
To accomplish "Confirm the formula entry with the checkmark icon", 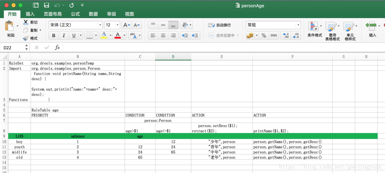I will tap(47, 47).
